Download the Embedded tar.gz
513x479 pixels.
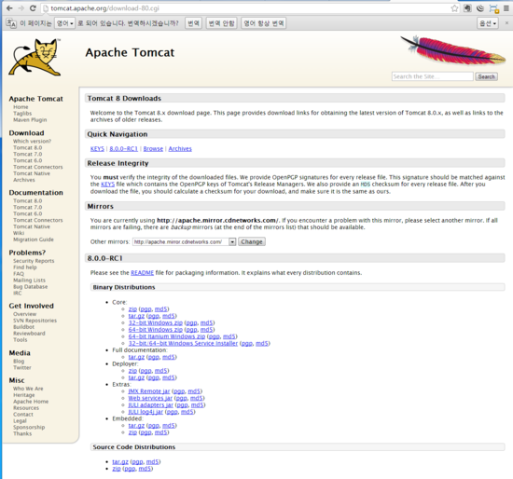[x=136, y=426]
